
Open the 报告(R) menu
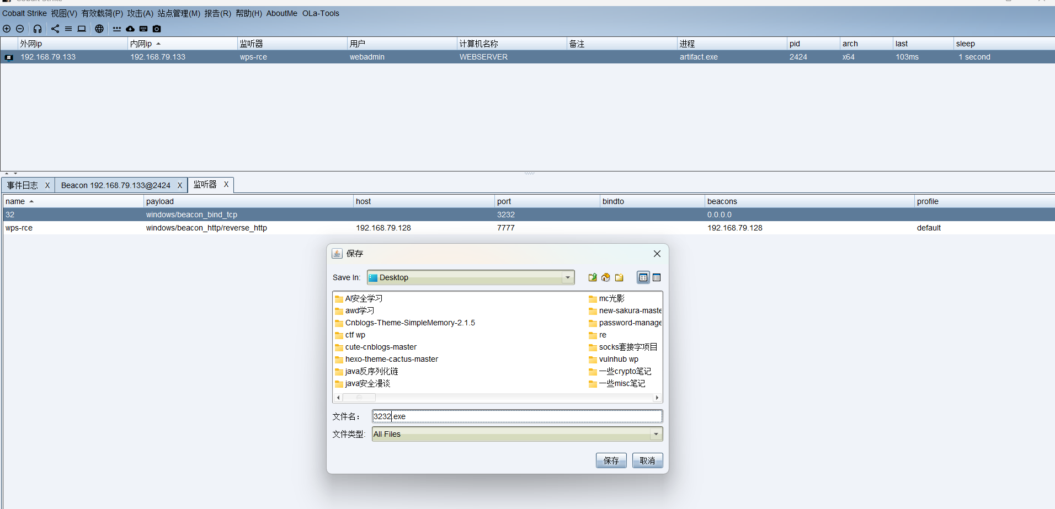click(x=218, y=13)
